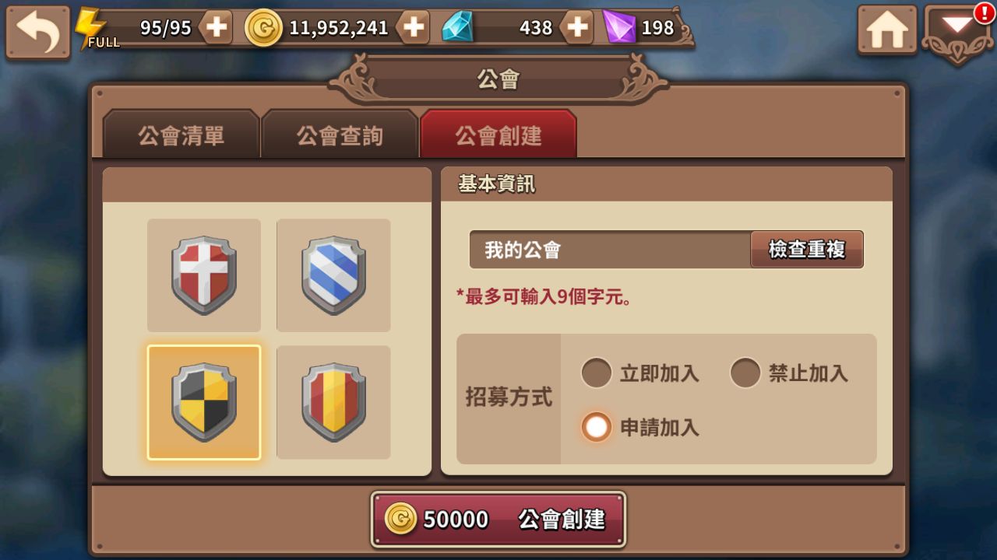Click the 檢查重複 button
Screen dimensions: 997x560
coord(807,249)
